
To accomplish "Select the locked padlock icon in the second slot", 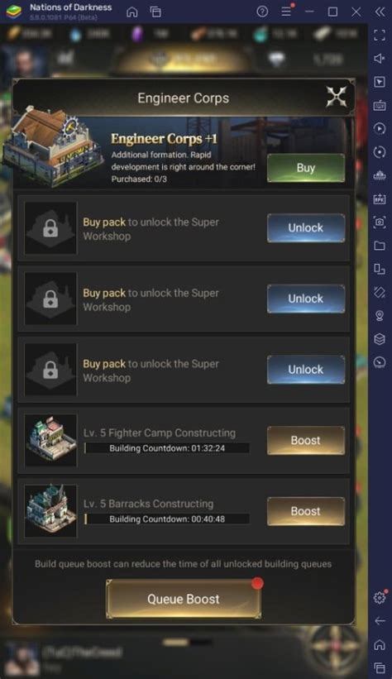I will 50,299.
